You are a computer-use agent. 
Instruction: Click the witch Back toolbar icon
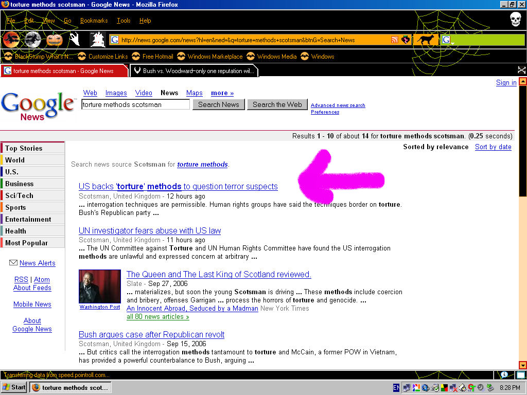pos(11,40)
